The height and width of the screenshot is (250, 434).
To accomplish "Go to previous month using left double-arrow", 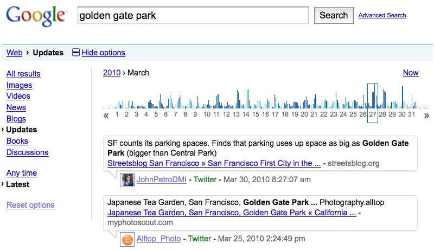I will pyautogui.click(x=106, y=115).
